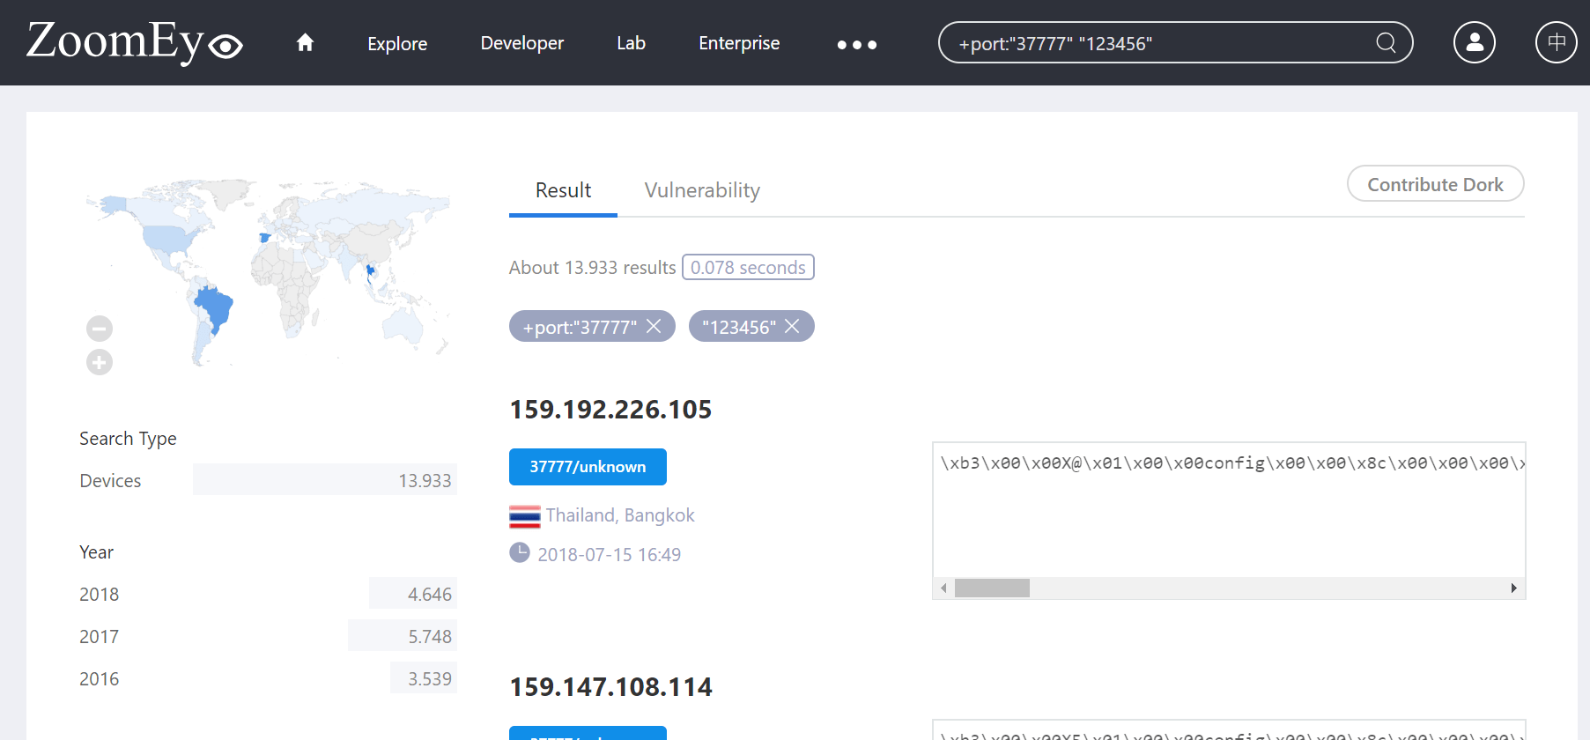1590x740 pixels.
Task: Click the 3.539 count for 2016
Action: pos(429,679)
